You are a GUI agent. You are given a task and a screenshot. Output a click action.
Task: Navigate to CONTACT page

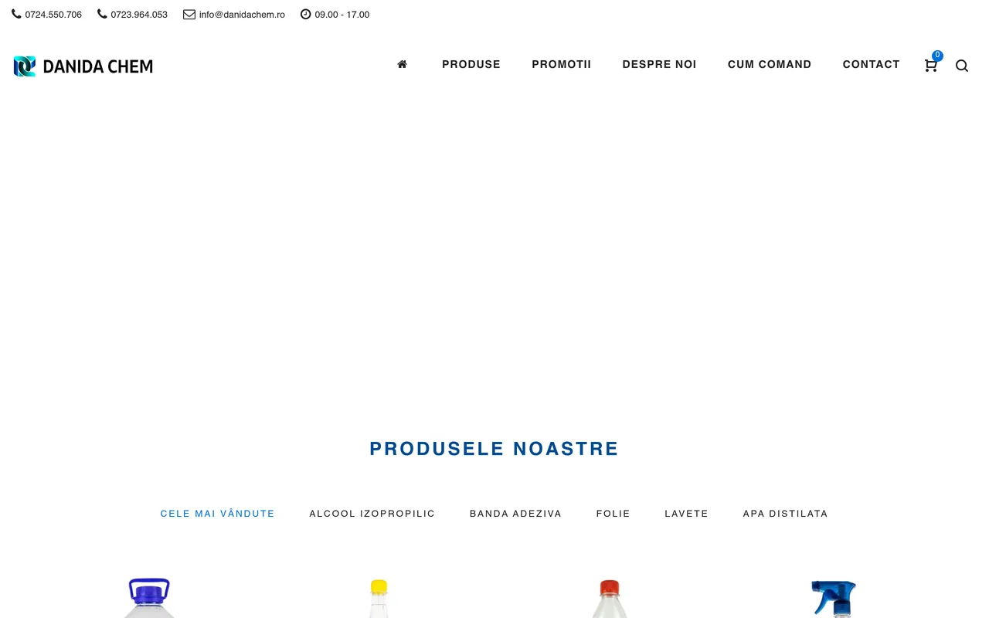click(x=872, y=64)
